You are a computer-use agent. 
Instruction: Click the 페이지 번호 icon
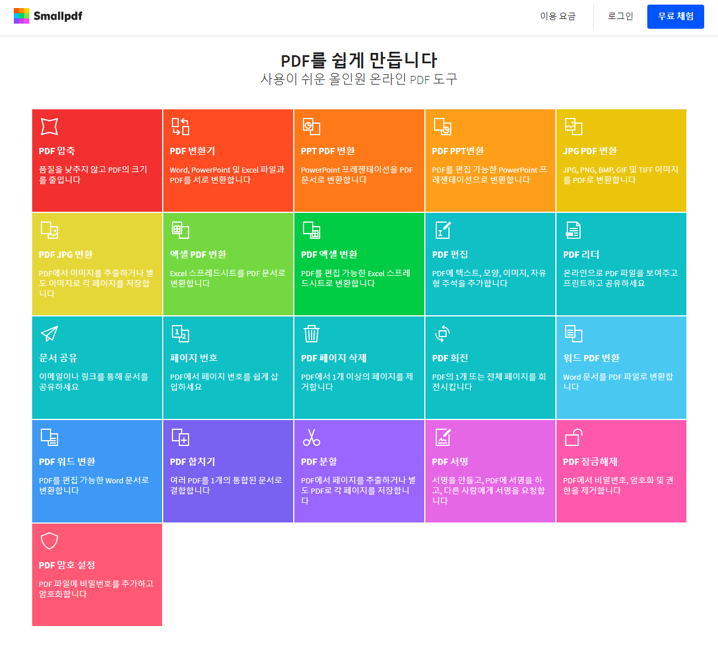click(181, 334)
